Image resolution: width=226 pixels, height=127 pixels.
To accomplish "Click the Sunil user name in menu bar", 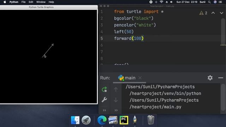I will click(202, 2).
